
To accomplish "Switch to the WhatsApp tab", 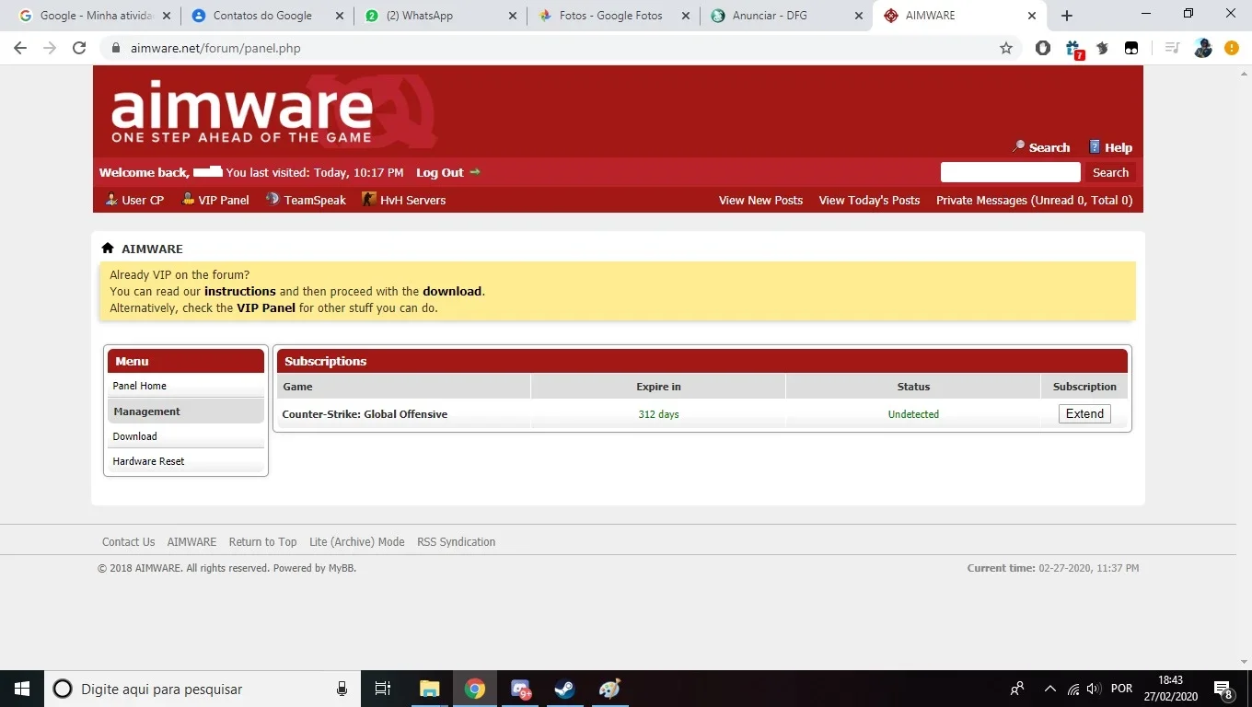I will click(440, 16).
